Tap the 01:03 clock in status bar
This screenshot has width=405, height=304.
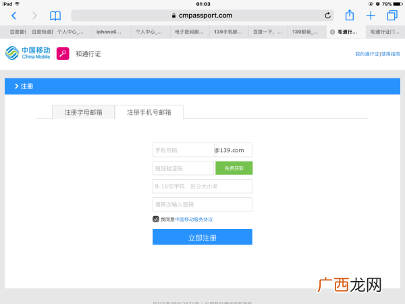point(203,4)
